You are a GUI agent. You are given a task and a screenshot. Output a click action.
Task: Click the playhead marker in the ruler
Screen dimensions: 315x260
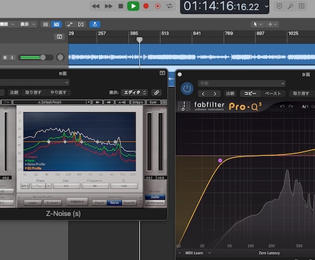click(x=140, y=40)
